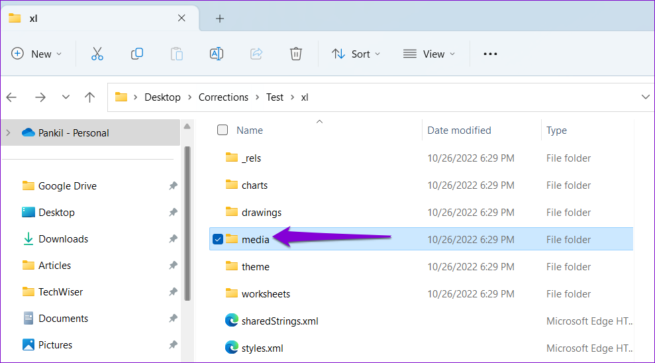655x363 pixels.
Task: Sort by the Name column header
Action: pos(250,130)
